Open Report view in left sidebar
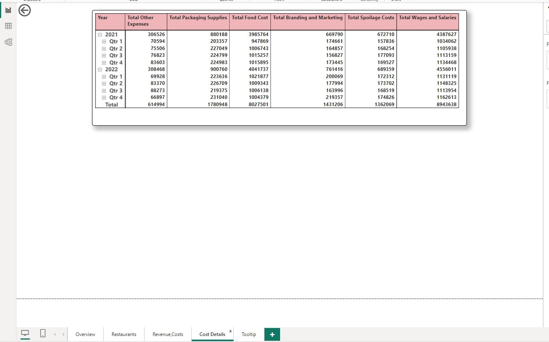The width and height of the screenshot is (549, 342). 8,10
